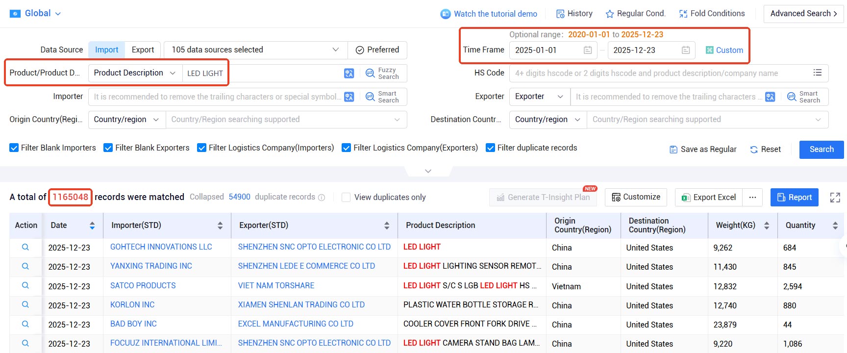Click 54900 duplicate records link
This screenshot has height=353, width=847.
tap(240, 197)
